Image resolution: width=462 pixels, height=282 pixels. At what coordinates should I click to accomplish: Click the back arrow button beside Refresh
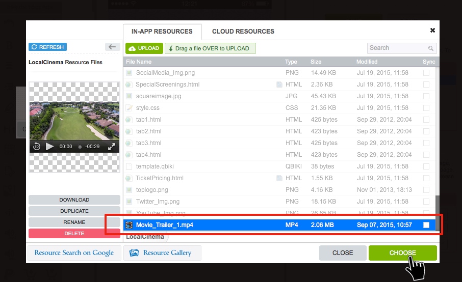click(112, 47)
